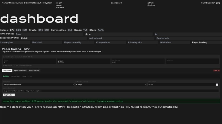Screen dimensions: 222x124
Task: Click the entry price stepper arrows
Action: point(217,85)
